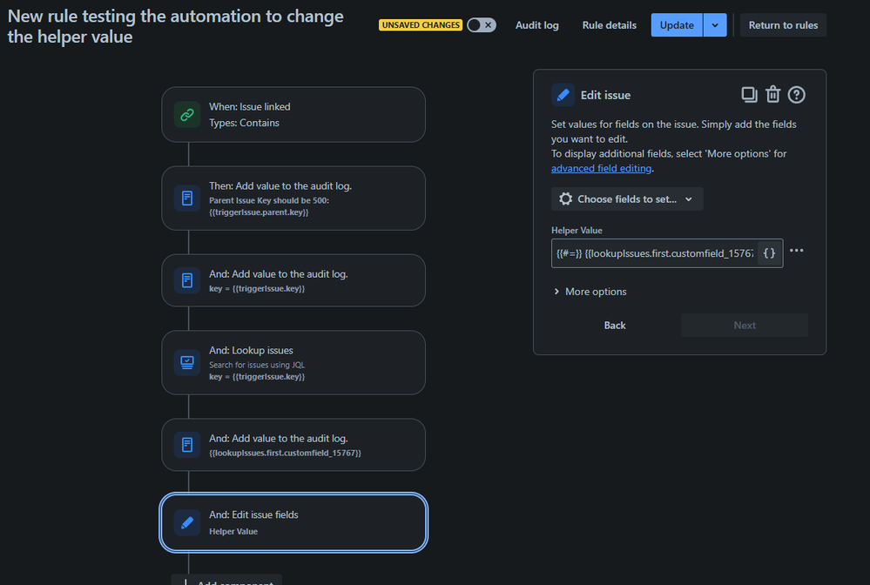Image resolution: width=870 pixels, height=585 pixels.
Task: Select the audit log step with key = {{triggerIssue.key}}
Action: pos(293,280)
